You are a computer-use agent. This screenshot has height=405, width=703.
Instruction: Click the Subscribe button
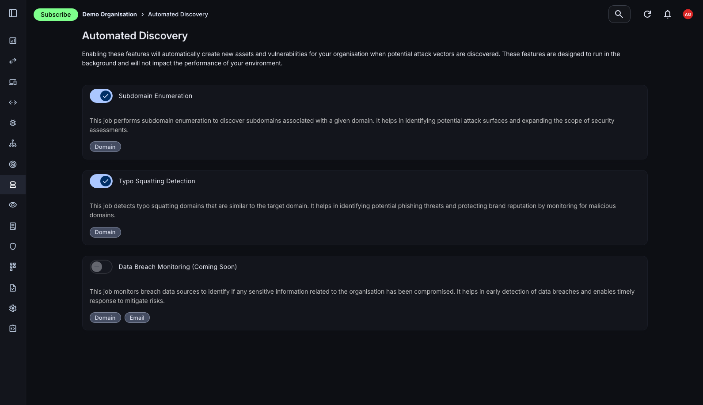[x=56, y=14]
